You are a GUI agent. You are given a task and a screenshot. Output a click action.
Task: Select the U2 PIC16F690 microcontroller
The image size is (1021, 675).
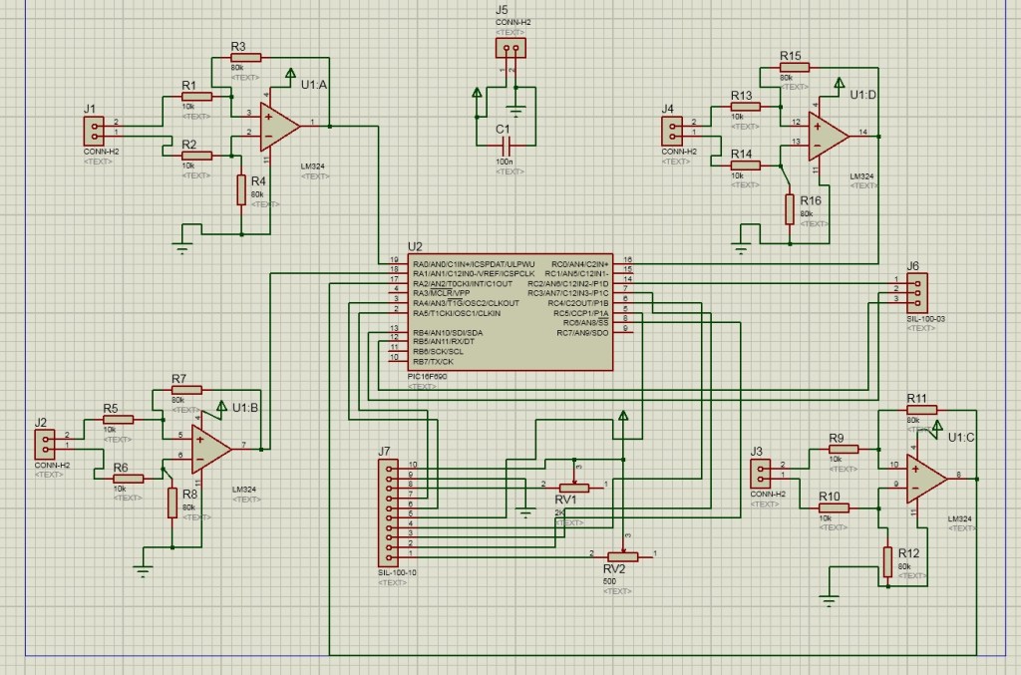(510, 312)
